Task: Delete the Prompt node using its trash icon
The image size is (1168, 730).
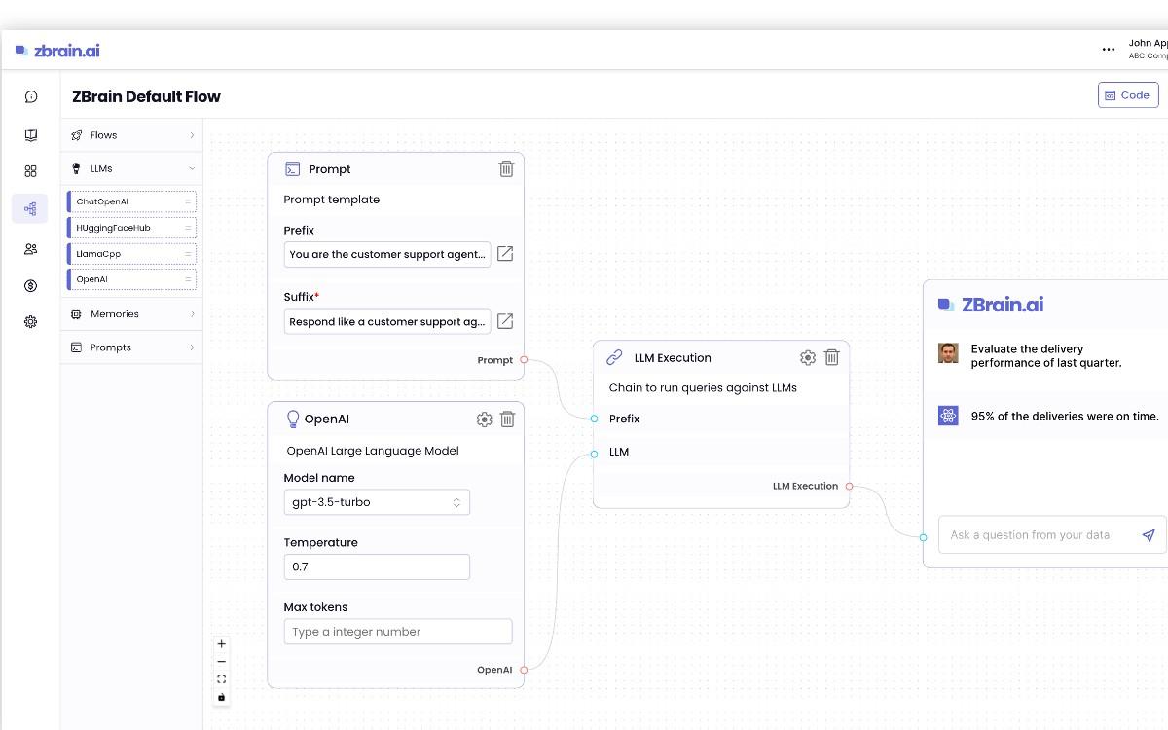Action: [506, 168]
